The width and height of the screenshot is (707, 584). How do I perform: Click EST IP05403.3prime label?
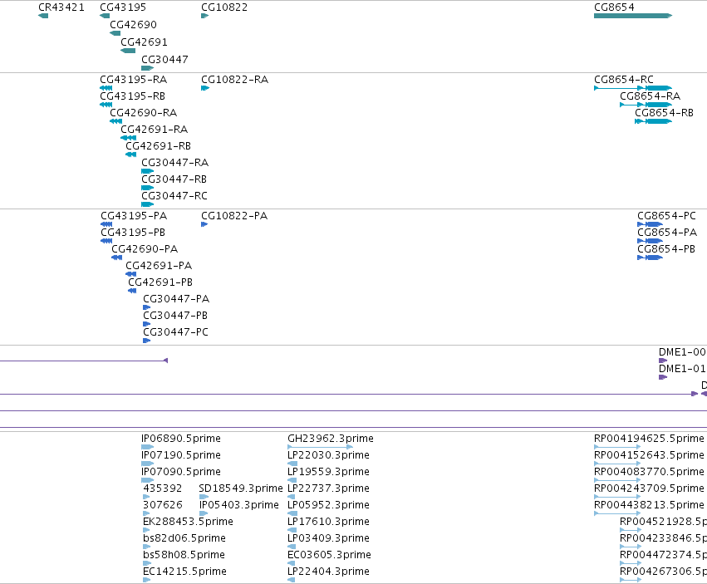click(x=239, y=506)
